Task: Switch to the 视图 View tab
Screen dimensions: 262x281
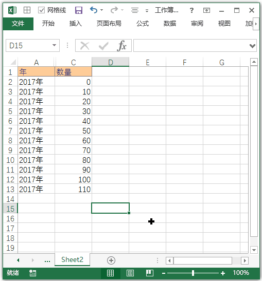Action: 224,24
